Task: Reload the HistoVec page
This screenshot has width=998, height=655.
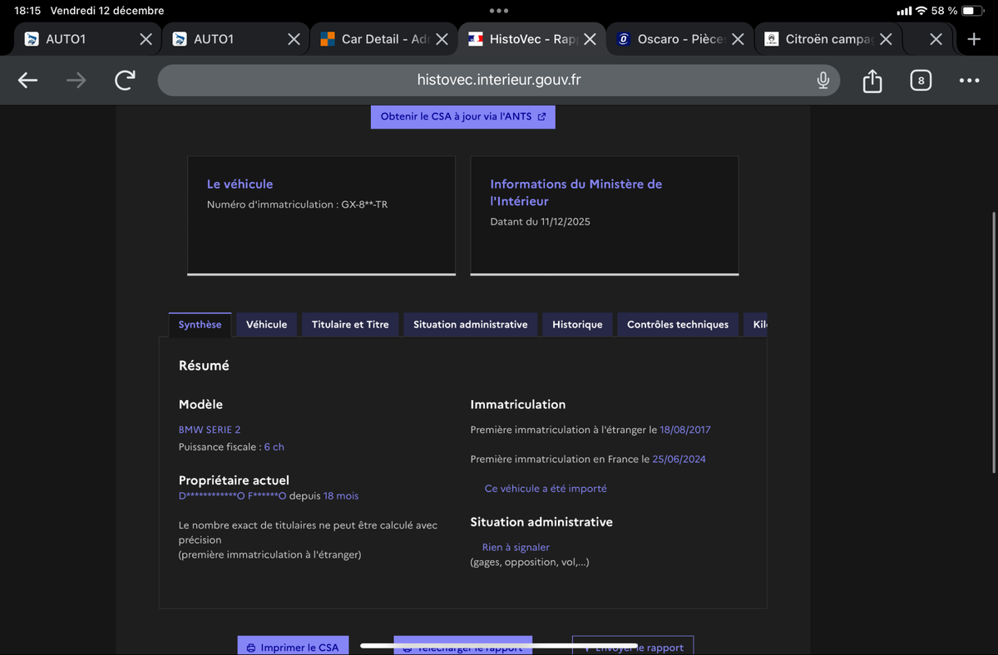Action: click(x=125, y=80)
